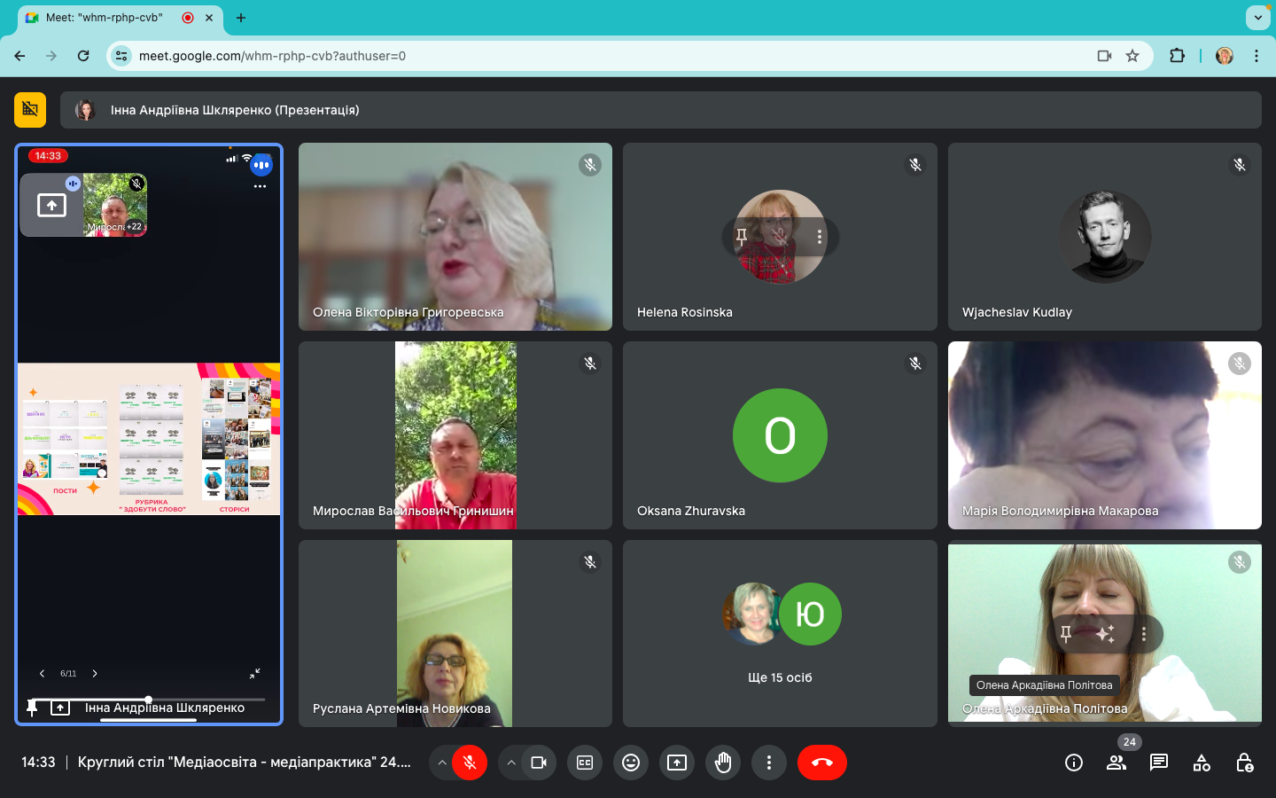
Task: Toggle the camera on or off
Action: 538,763
